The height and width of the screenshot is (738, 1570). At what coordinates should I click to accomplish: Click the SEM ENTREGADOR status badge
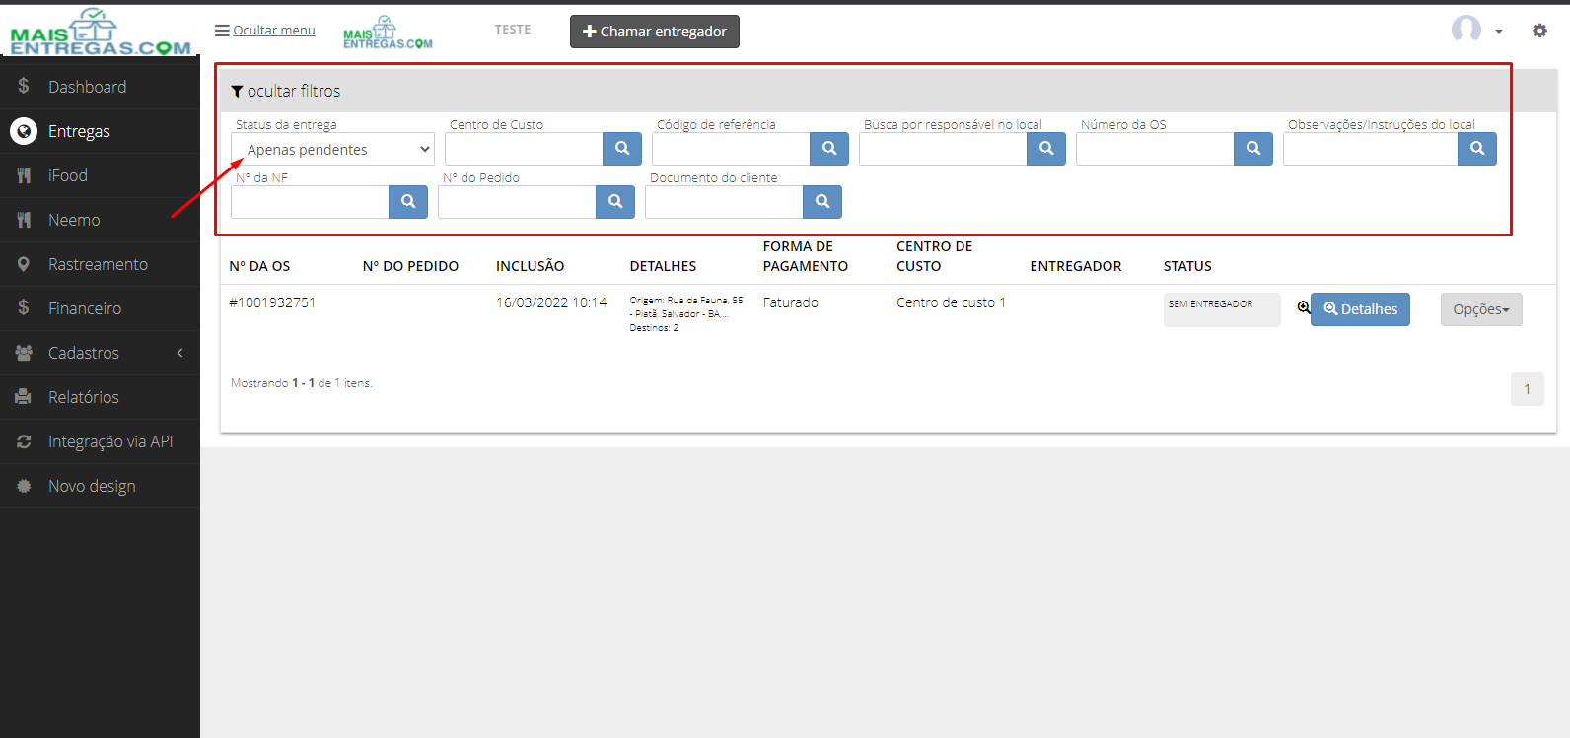(1222, 309)
